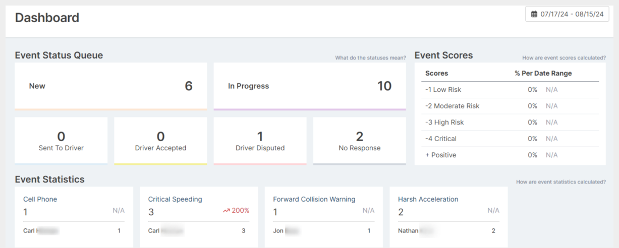619x248 pixels.
Task: Select the Driver Disputed card
Action: [x=260, y=141]
